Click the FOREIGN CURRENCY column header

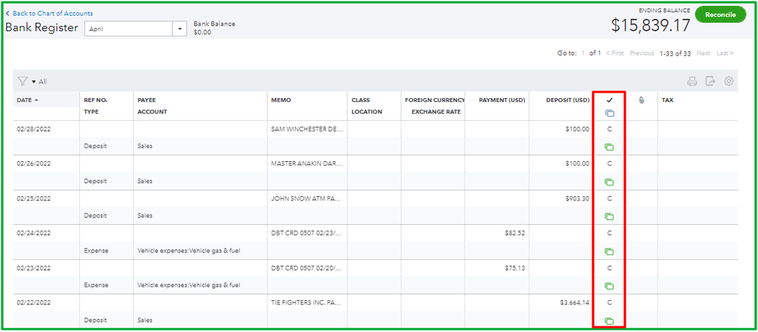point(434,100)
